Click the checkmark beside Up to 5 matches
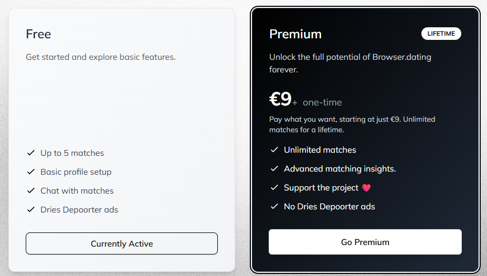This screenshot has height=276, width=487. tap(31, 153)
